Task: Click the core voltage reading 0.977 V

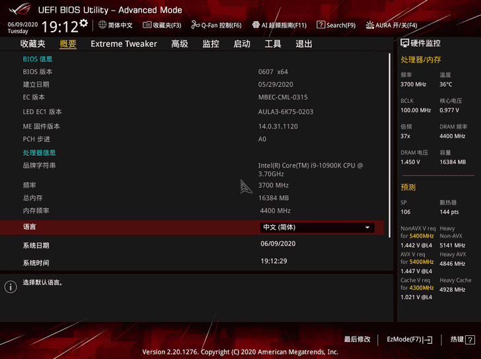Action: coord(449,110)
